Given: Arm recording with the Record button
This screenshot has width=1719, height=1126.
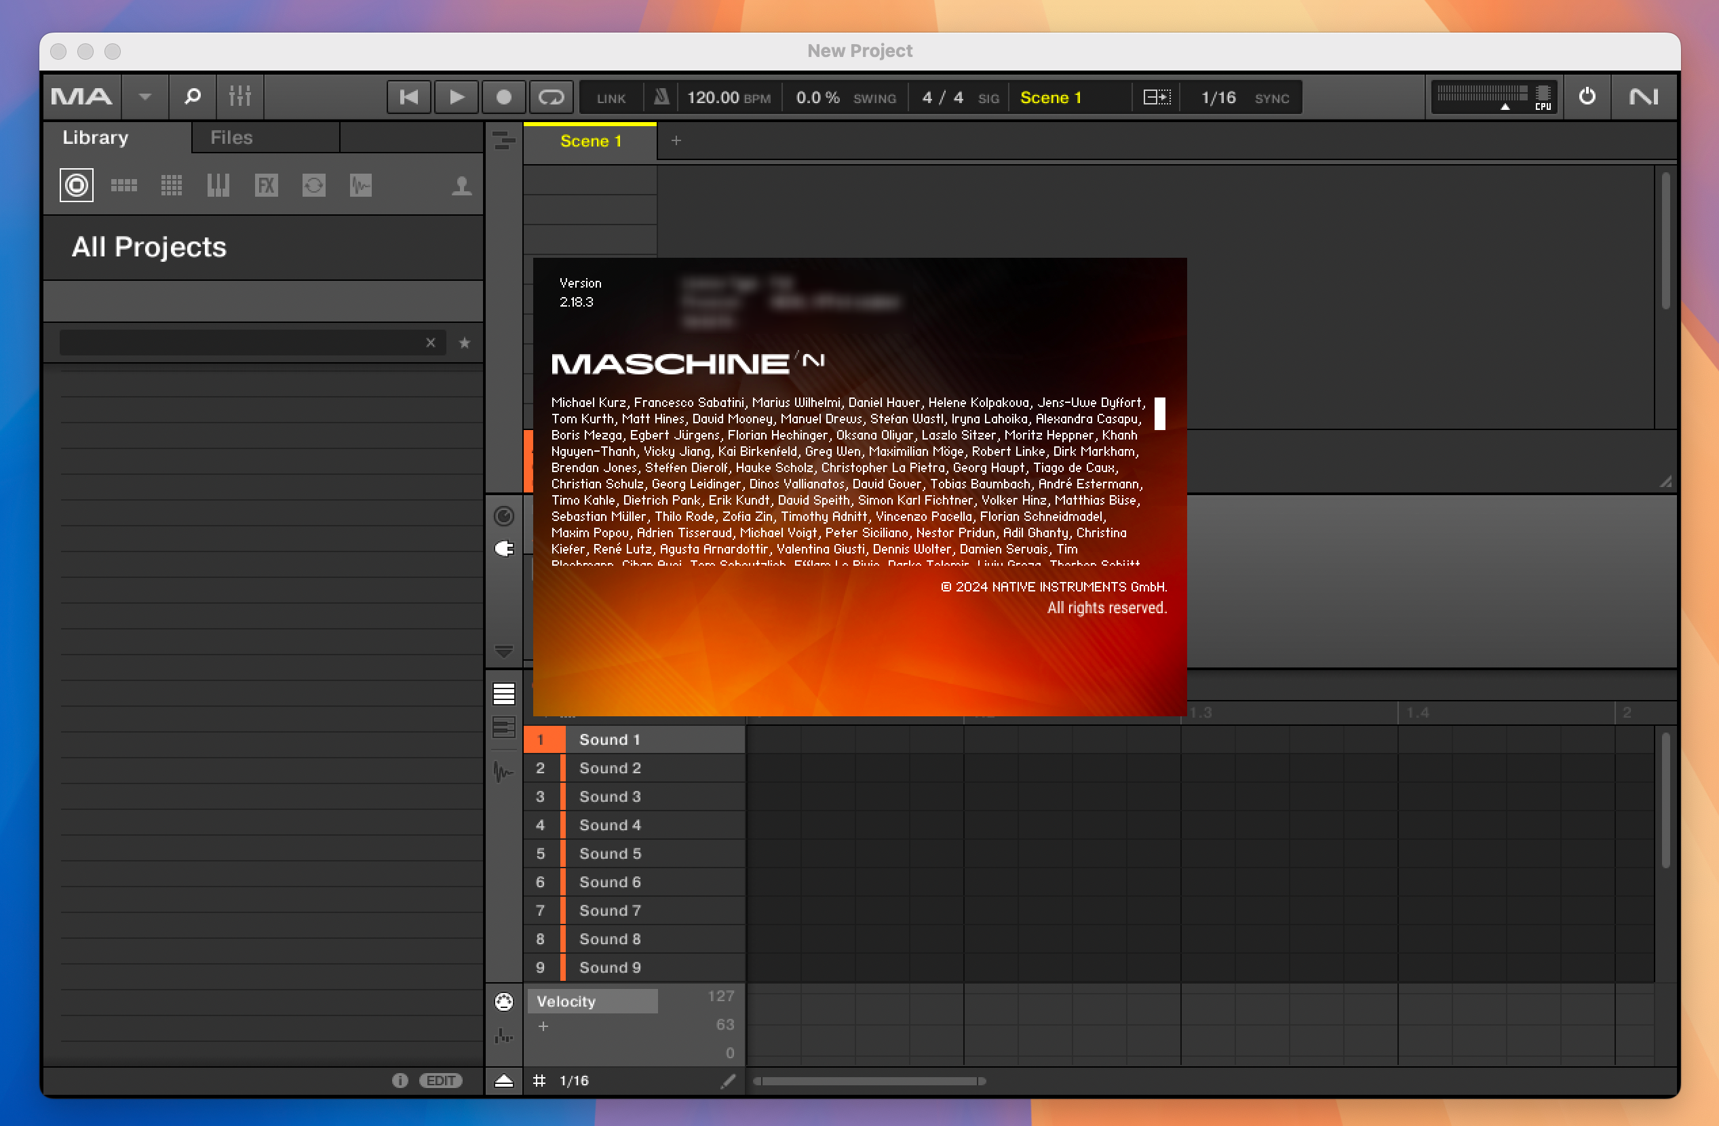Looking at the screenshot, I should [503, 97].
